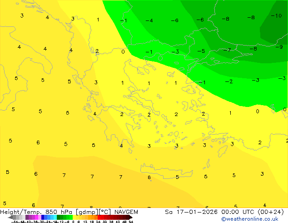This screenshot has width=288, height=223.
Task: Click the map title 'Height/Temp. 850 hPa'
Action: click(37, 212)
